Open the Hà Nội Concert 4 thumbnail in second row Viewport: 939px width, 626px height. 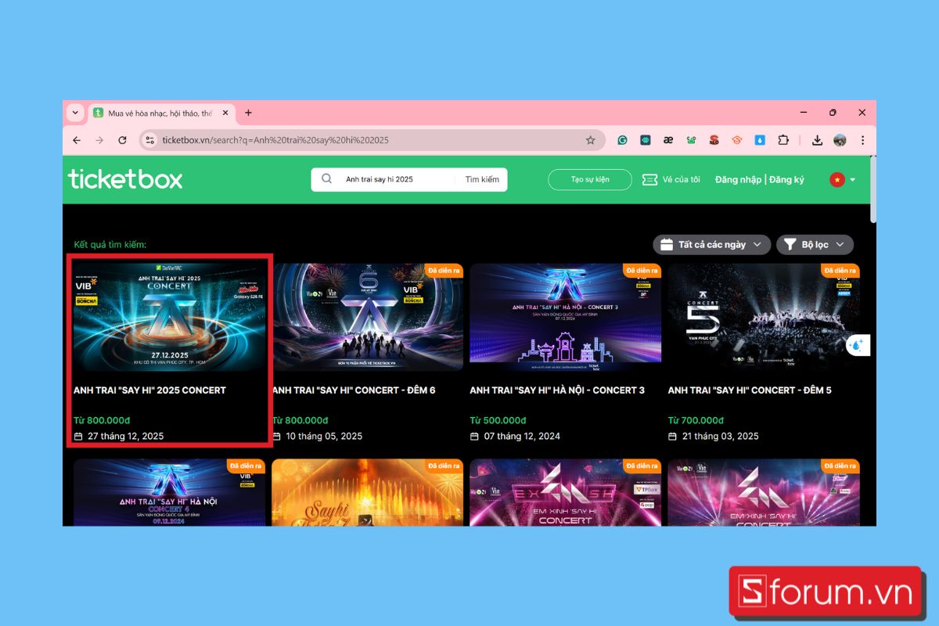tap(170, 492)
